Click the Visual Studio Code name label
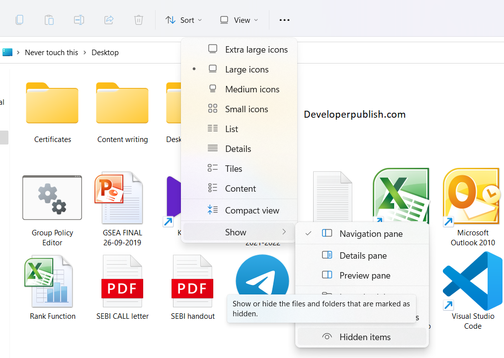504x358 pixels. (473, 321)
